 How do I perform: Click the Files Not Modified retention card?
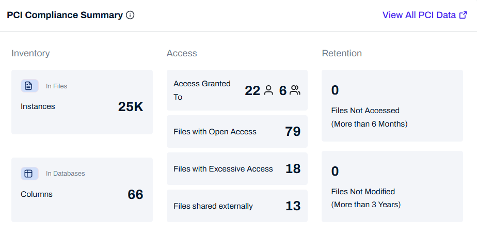(x=392, y=187)
